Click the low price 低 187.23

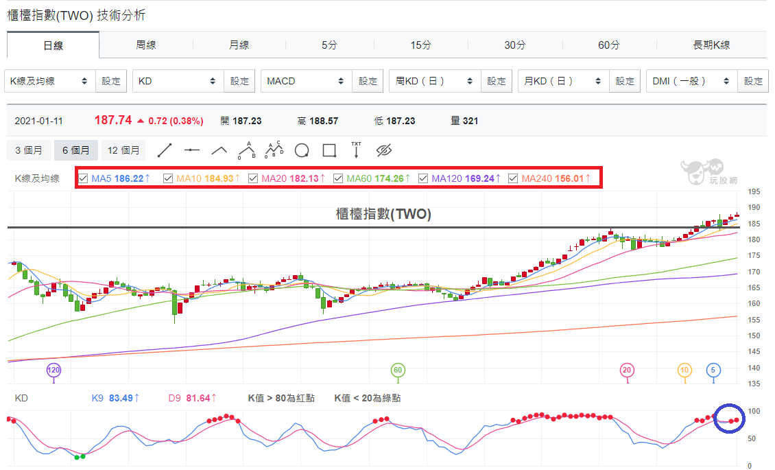[x=394, y=121]
